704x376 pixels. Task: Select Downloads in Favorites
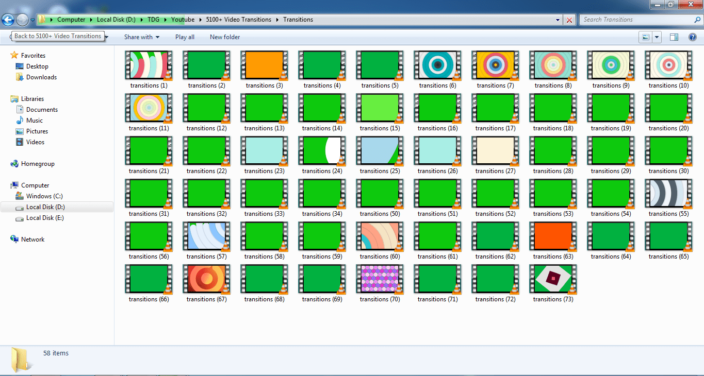41,77
